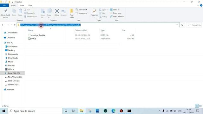203x114 pixels.
Task: Open recent locations dropdown arrow
Action: [11, 25]
